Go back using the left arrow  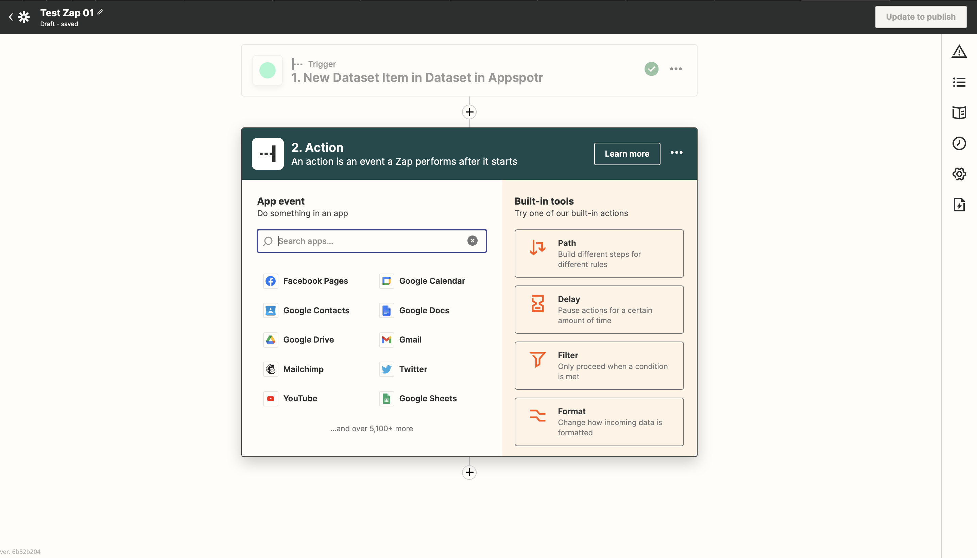[11, 17]
